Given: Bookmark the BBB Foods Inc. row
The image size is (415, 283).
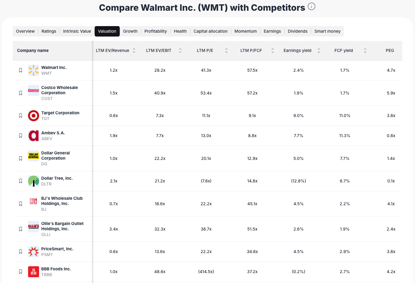Looking at the screenshot, I should coord(20,271).
